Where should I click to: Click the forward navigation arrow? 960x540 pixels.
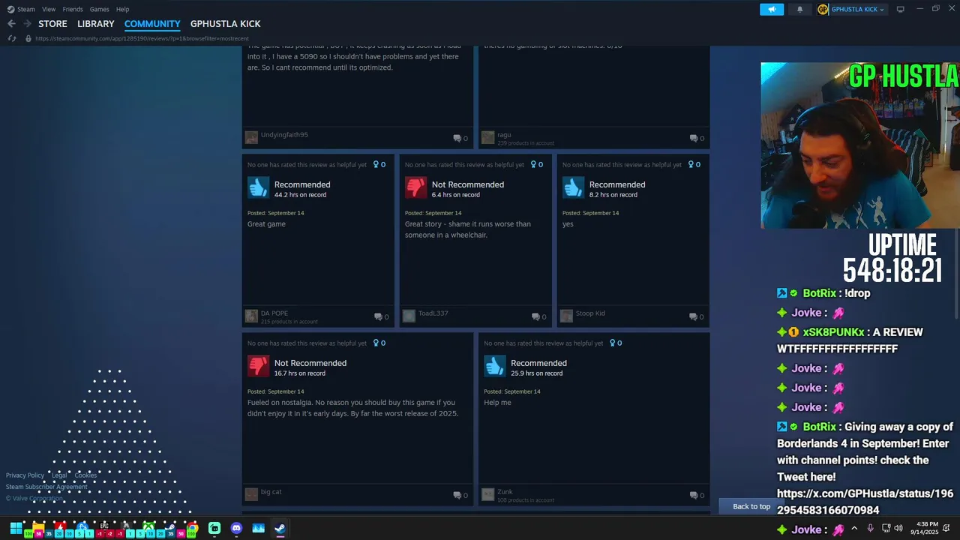pos(27,24)
